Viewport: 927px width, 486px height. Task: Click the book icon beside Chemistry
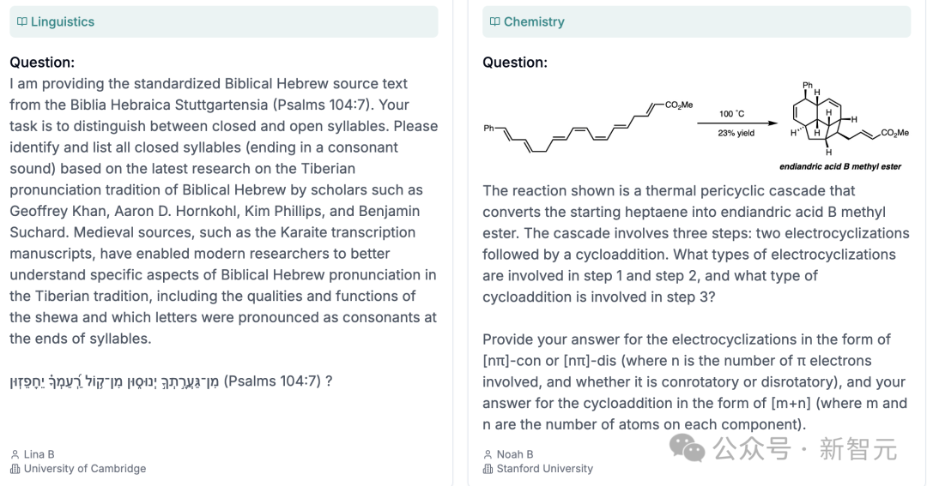495,21
